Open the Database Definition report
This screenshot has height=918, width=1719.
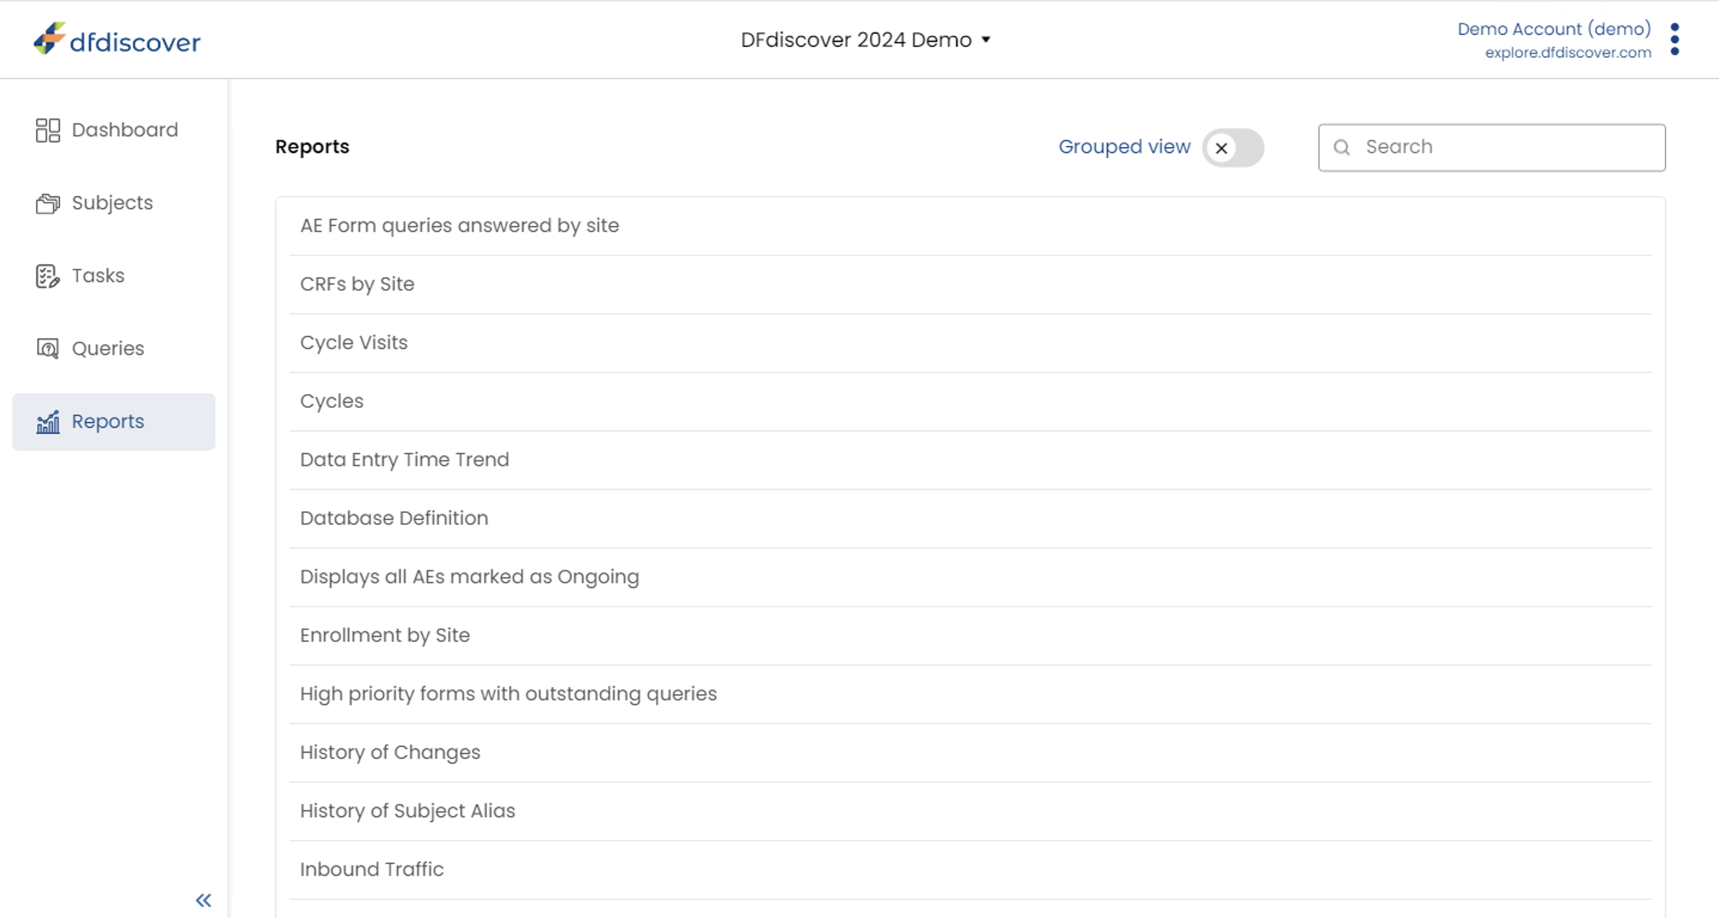coord(970,519)
